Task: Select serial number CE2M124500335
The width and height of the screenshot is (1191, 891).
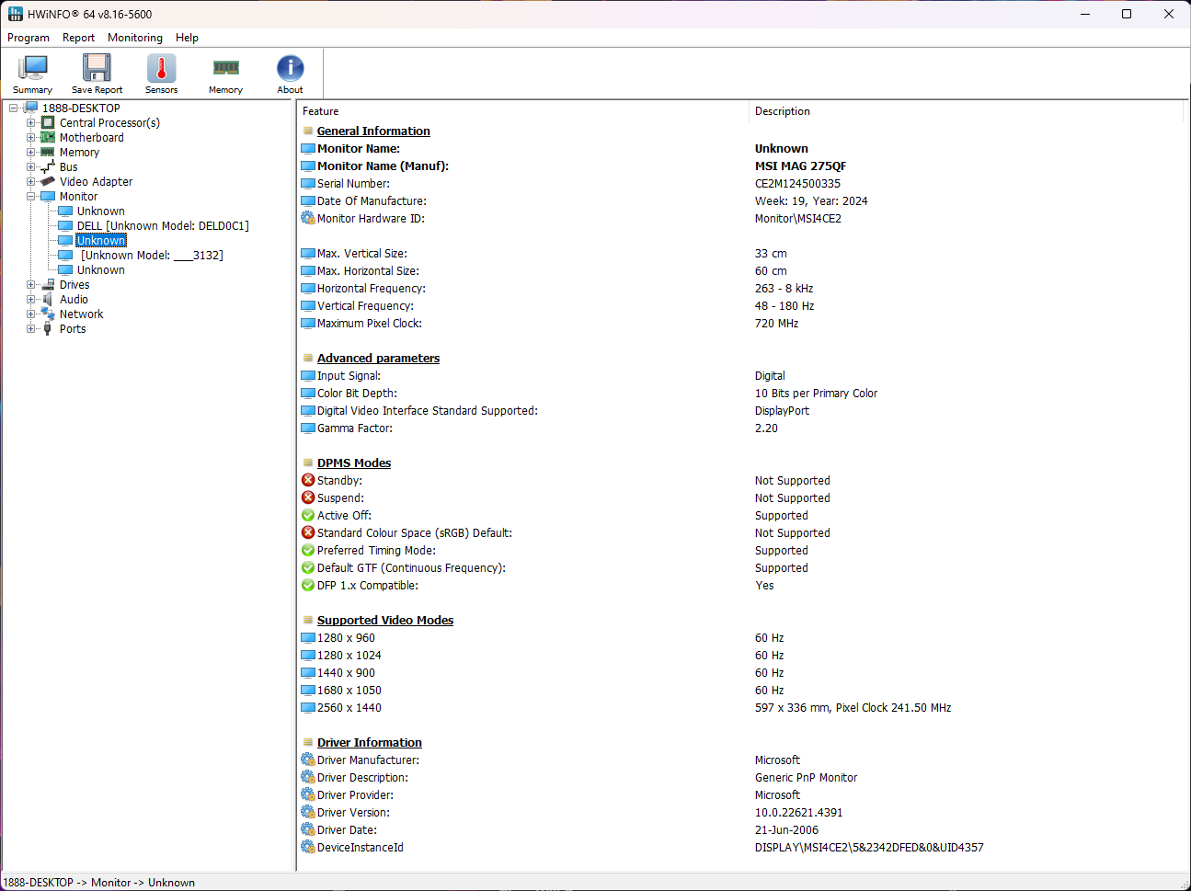Action: tap(797, 183)
